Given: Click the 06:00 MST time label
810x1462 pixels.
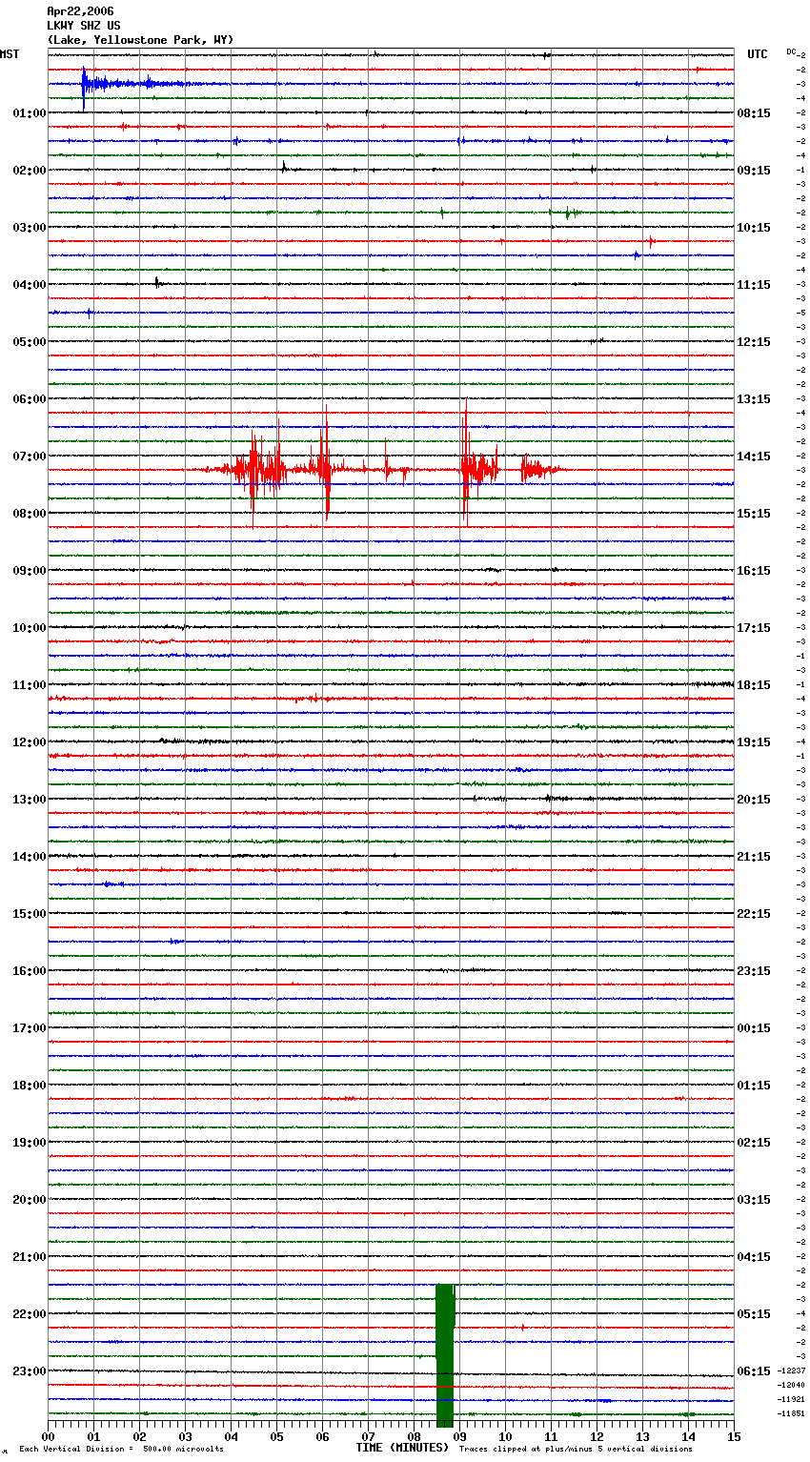Looking at the screenshot, I should 30,399.
